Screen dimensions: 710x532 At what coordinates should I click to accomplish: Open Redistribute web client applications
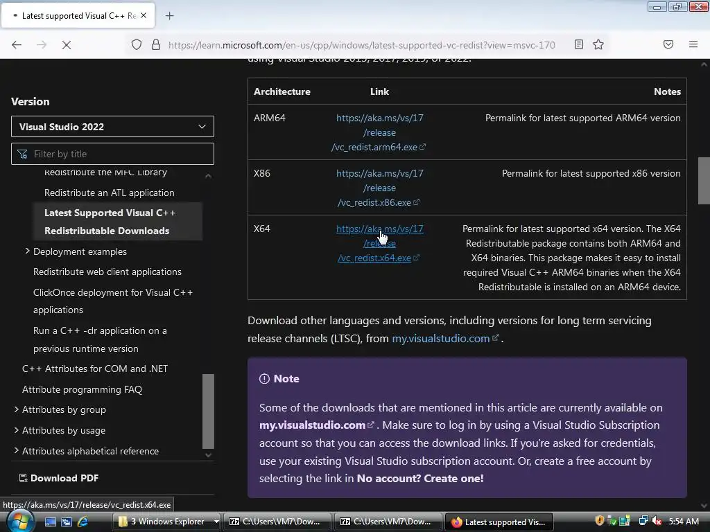tap(107, 272)
